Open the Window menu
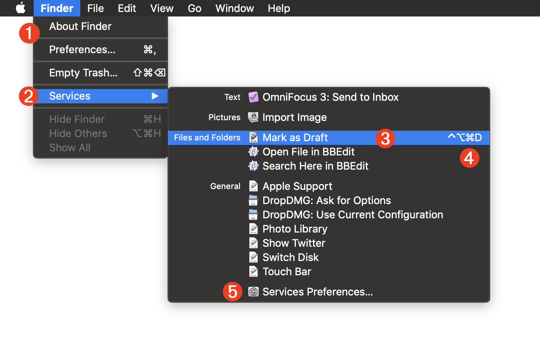The height and width of the screenshot is (337, 540). click(234, 8)
